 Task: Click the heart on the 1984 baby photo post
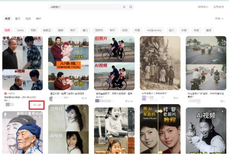(x=83, y=98)
